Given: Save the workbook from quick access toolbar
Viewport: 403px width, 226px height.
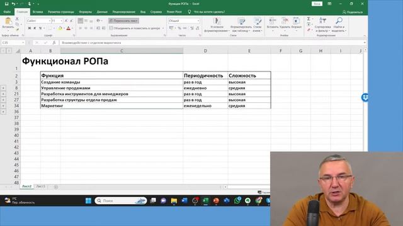Looking at the screenshot, I should pyautogui.click(x=7, y=4).
